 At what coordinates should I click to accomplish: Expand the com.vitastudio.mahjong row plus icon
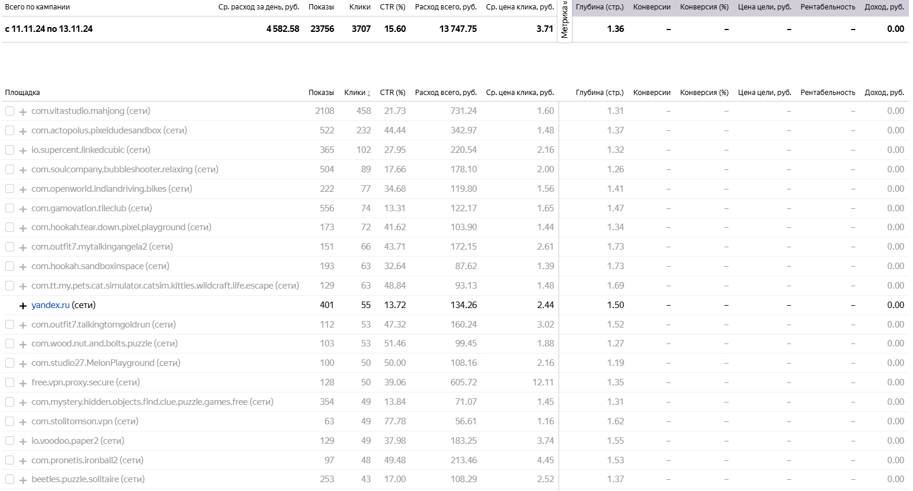click(x=23, y=112)
